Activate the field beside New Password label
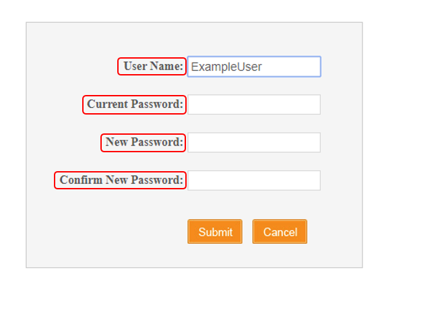The height and width of the screenshot is (316, 440). pos(254,142)
